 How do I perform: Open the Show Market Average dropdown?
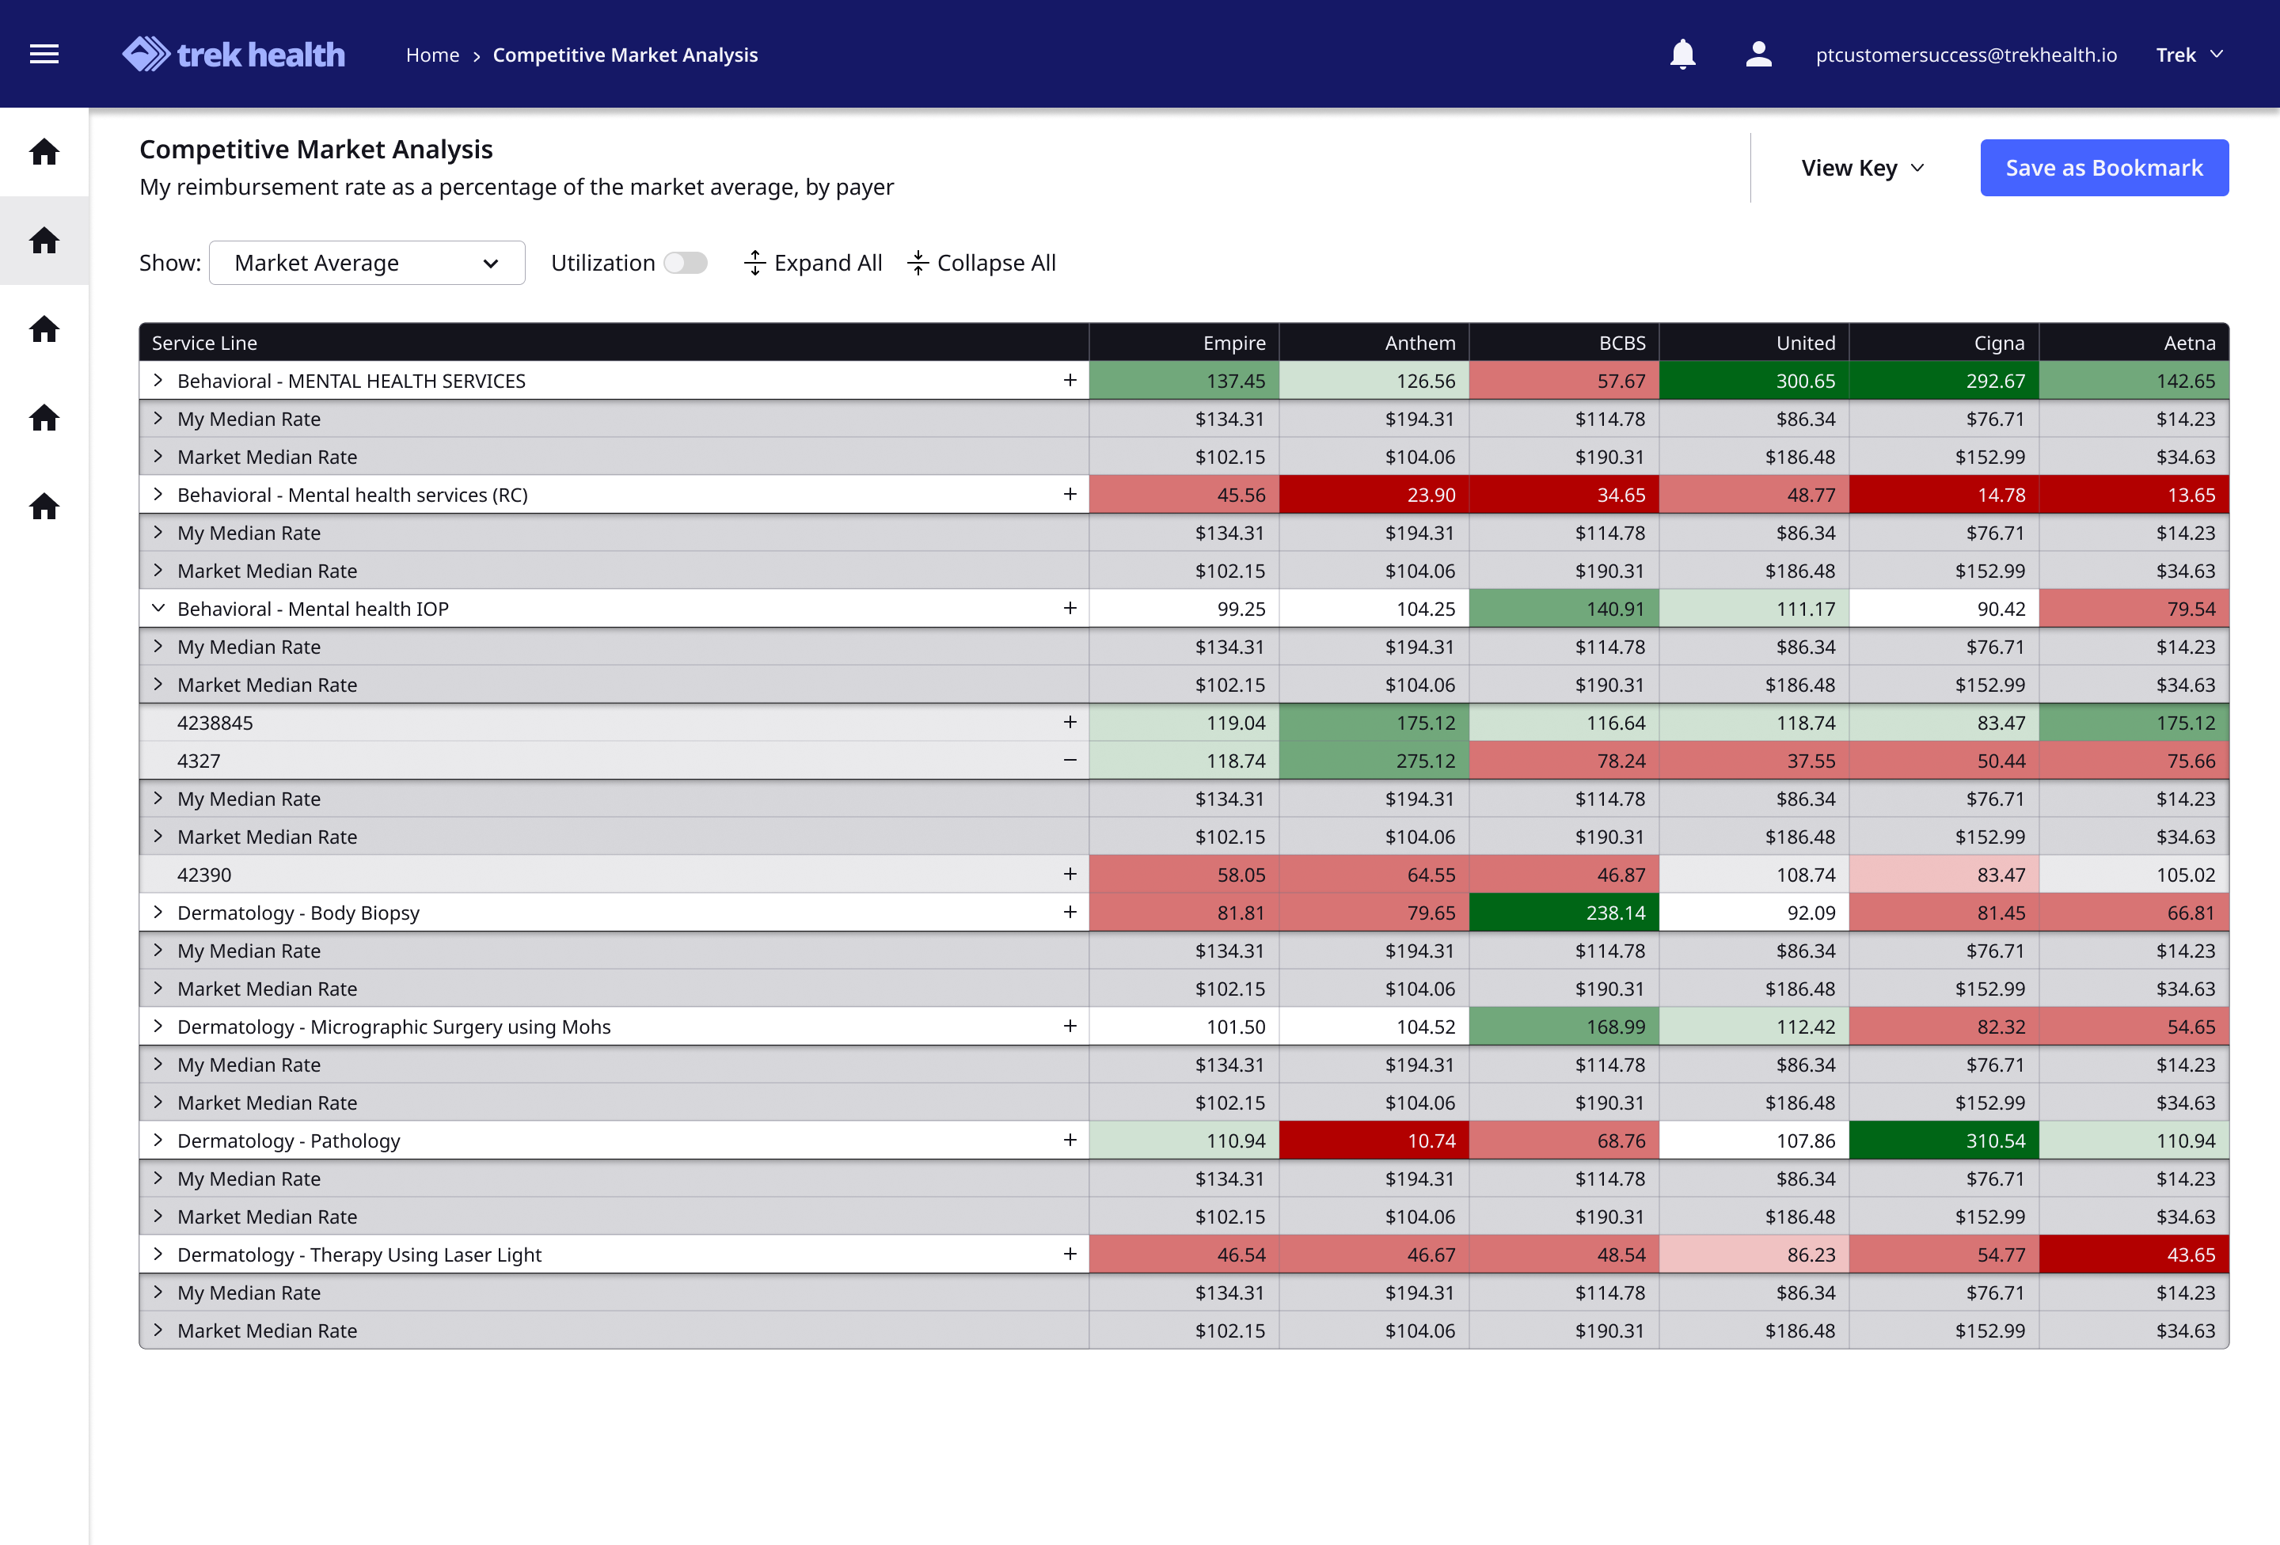coord(367,263)
